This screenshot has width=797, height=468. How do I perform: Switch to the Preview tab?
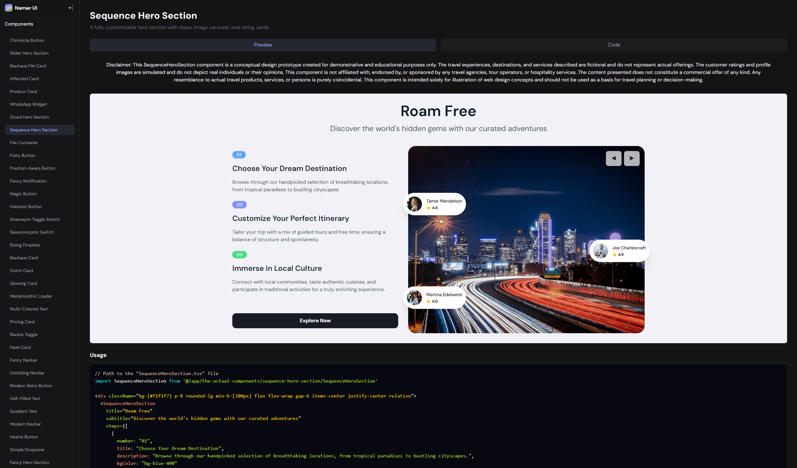pyautogui.click(x=263, y=45)
